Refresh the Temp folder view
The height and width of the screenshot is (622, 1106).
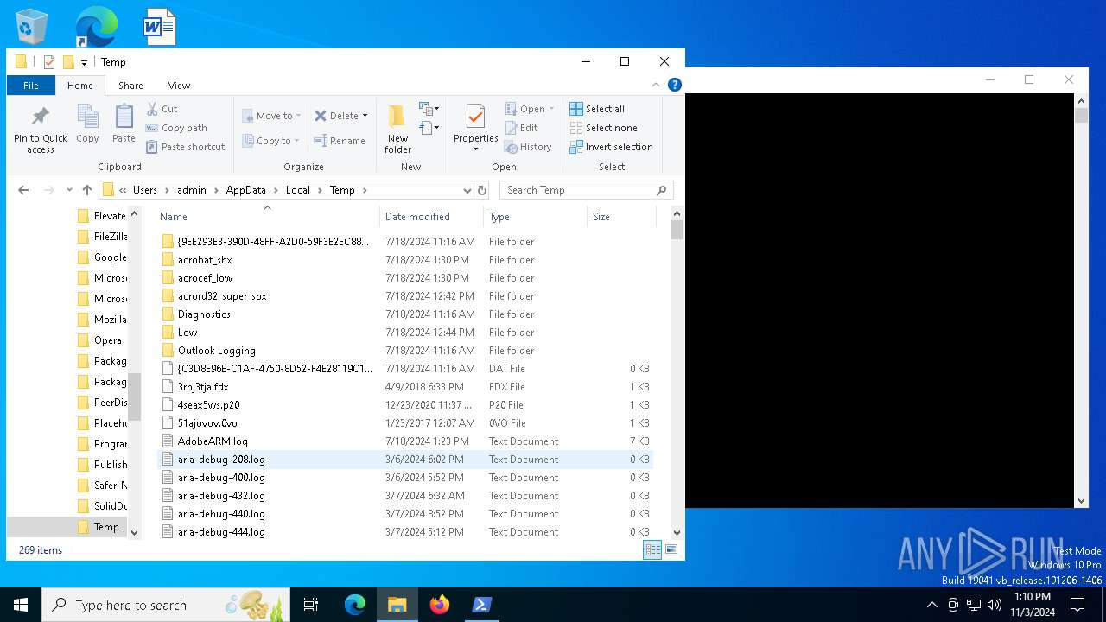(482, 190)
